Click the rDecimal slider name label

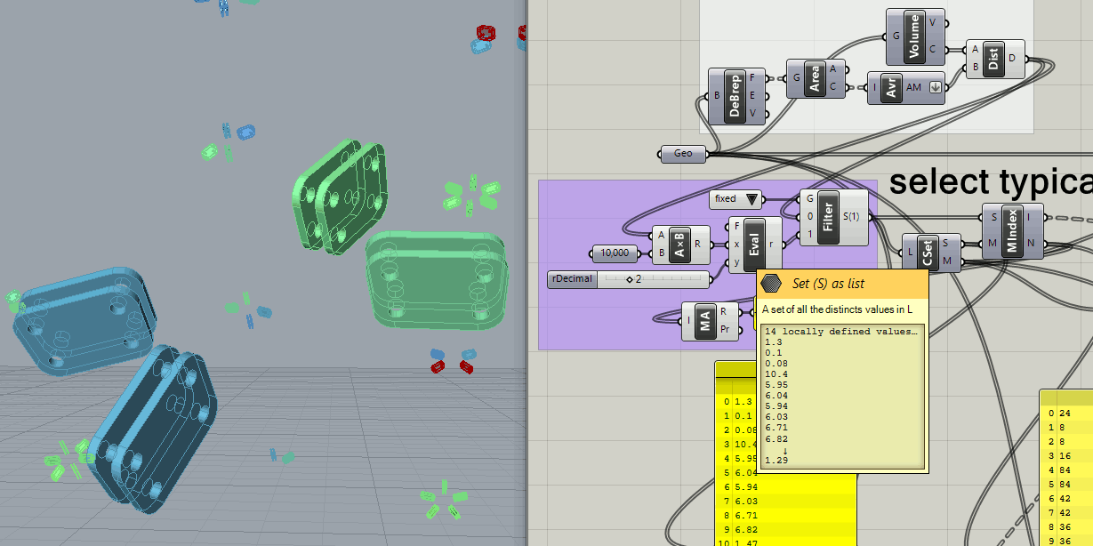click(572, 279)
